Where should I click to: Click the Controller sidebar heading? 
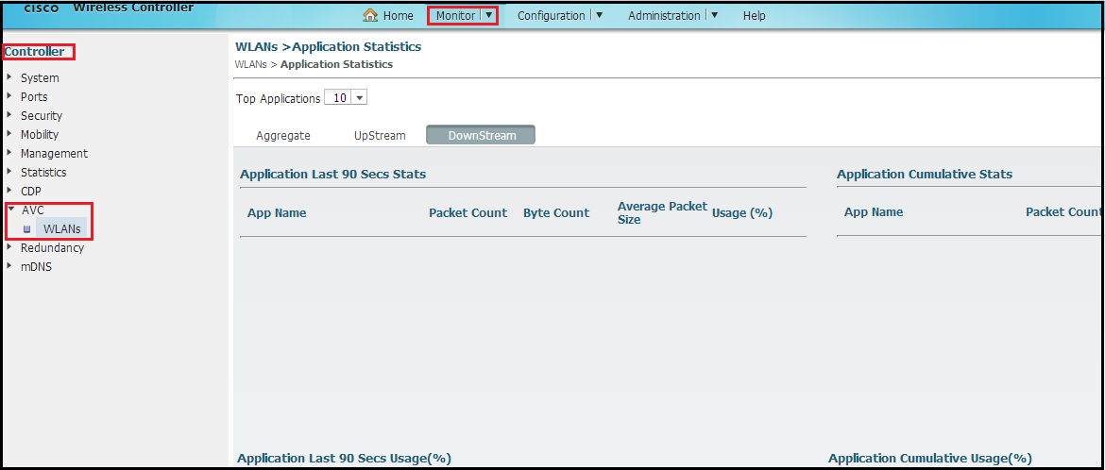tap(35, 52)
